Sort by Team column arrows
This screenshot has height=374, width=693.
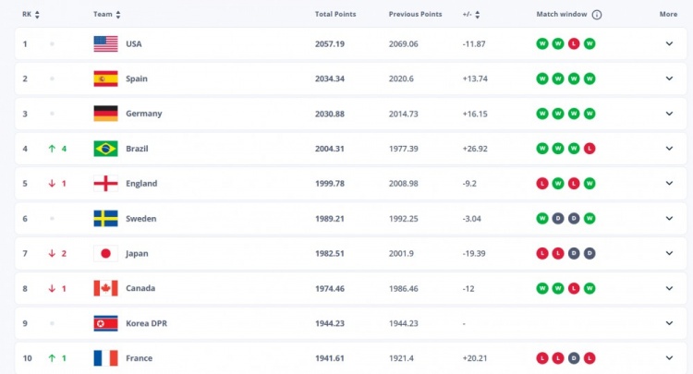pos(118,15)
